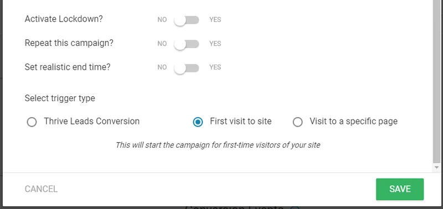This screenshot has height=209, width=443.
Task: Click YES label beside Repeat this campaign
Action: coord(215,44)
